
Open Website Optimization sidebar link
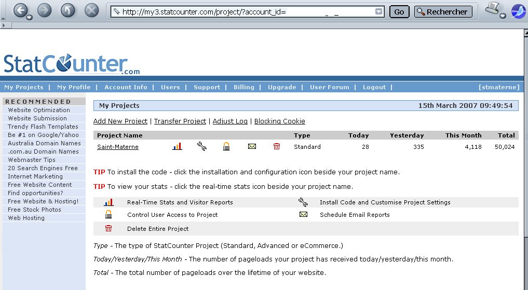tap(39, 110)
